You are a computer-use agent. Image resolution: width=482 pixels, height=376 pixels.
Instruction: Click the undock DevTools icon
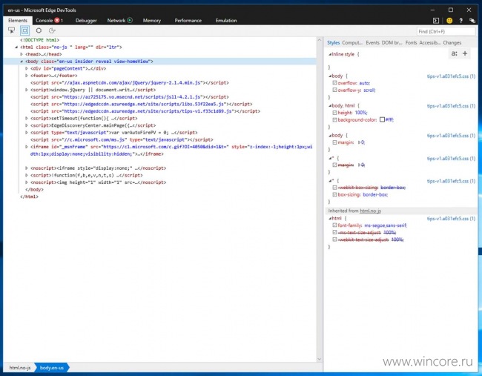coord(472,21)
